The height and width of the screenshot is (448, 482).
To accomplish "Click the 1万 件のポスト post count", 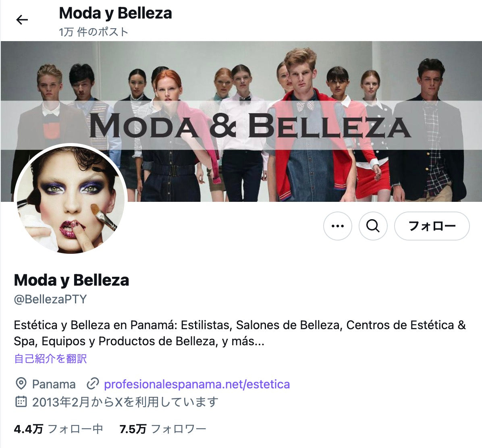I will tap(93, 32).
